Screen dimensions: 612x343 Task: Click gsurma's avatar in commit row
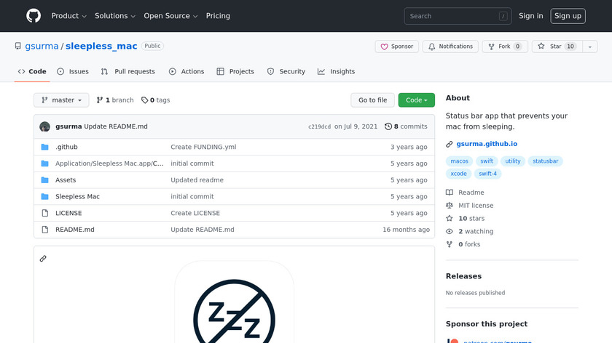coord(45,126)
